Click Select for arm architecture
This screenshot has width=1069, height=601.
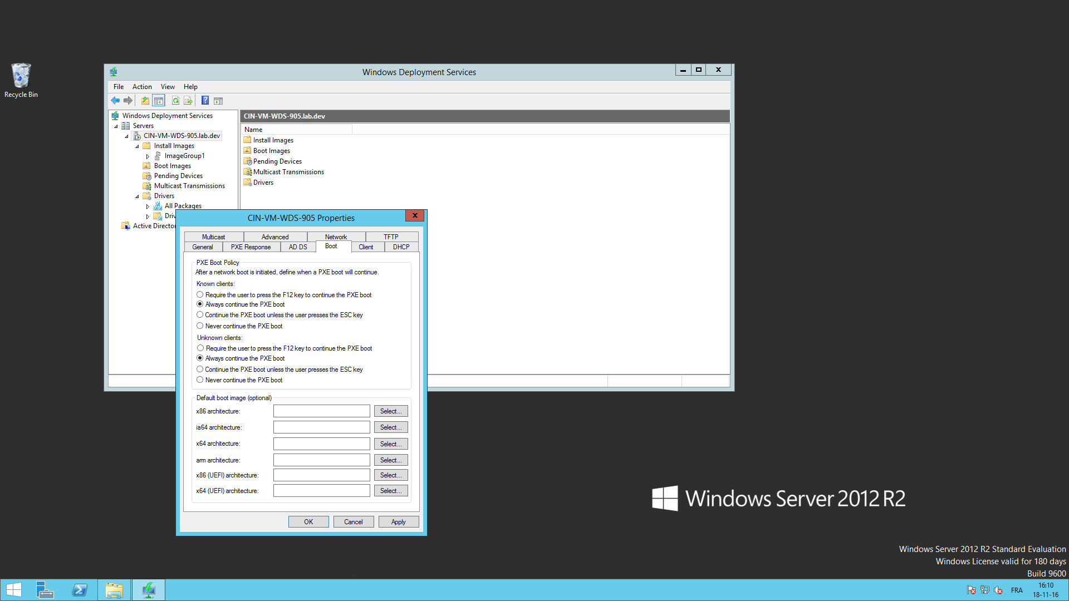(x=391, y=460)
